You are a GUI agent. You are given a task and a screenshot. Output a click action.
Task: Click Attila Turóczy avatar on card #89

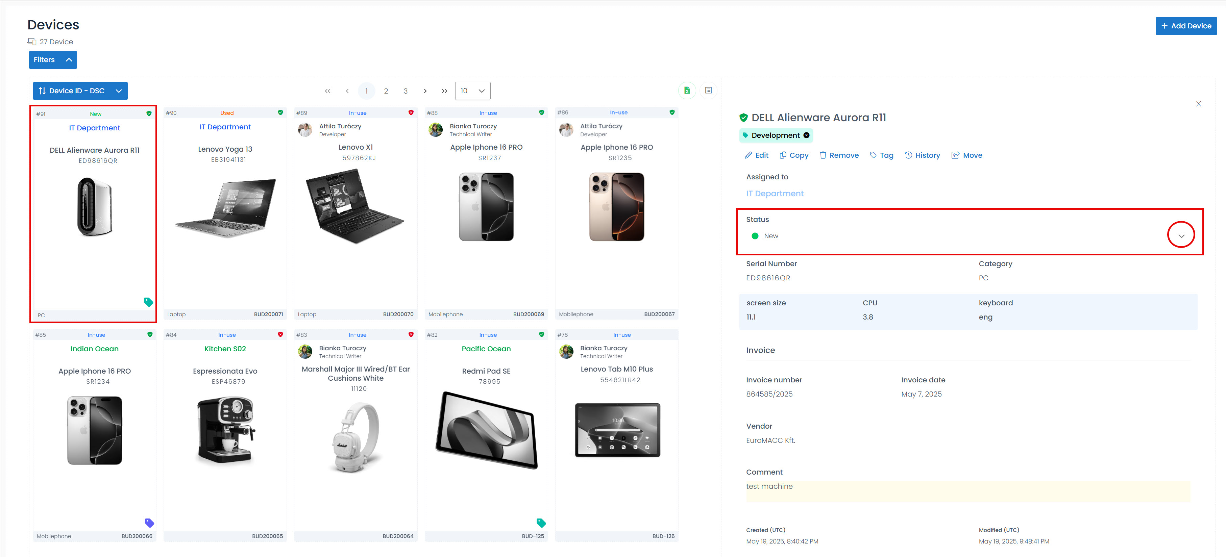click(x=305, y=129)
